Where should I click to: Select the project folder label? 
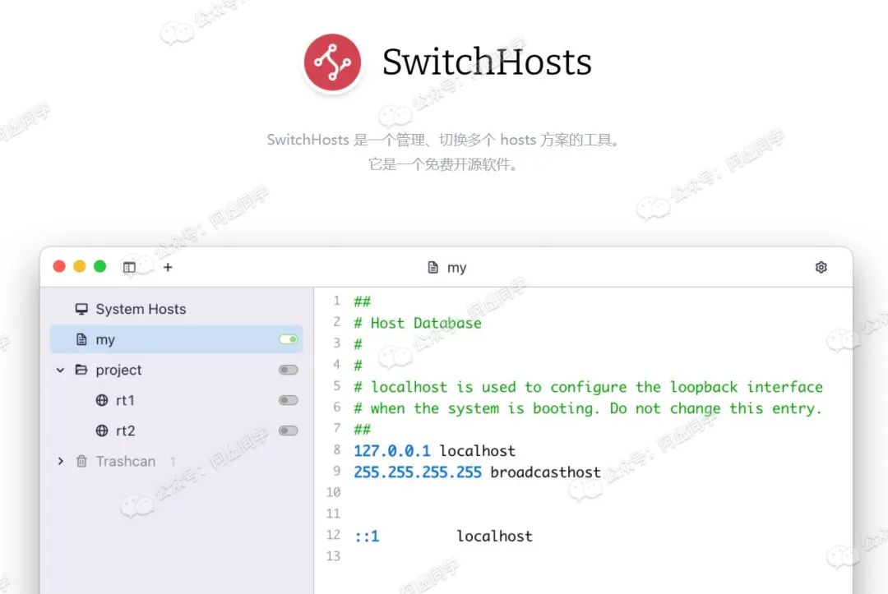tap(118, 371)
